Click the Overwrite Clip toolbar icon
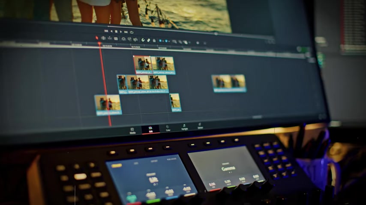Screen dimensions: 366x205 pyautogui.click(x=129, y=39)
